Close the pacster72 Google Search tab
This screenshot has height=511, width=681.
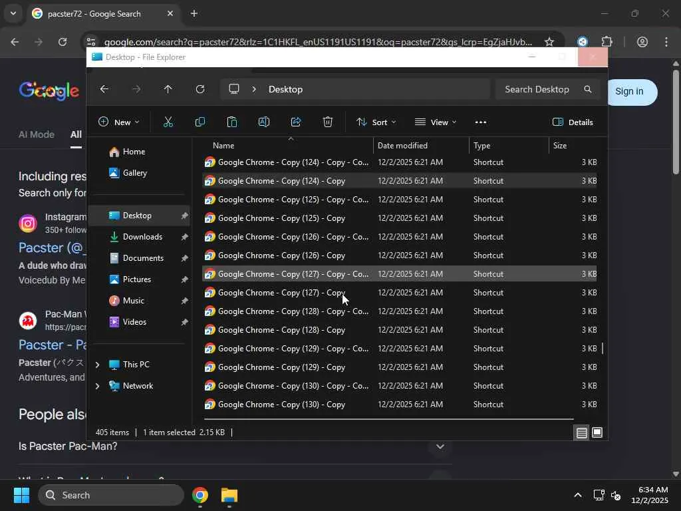coord(170,13)
